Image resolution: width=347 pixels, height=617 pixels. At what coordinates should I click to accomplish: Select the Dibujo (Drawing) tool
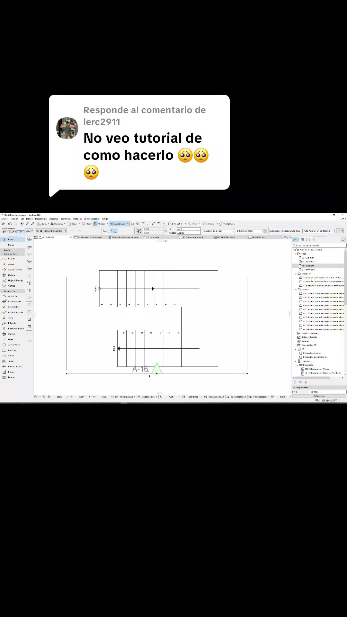tap(13, 377)
